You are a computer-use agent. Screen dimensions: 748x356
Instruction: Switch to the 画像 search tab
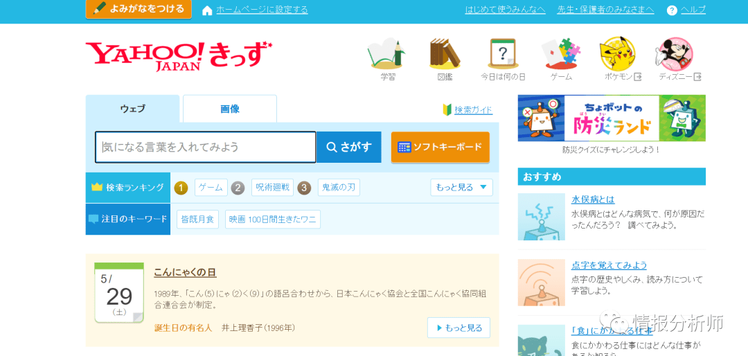(230, 109)
